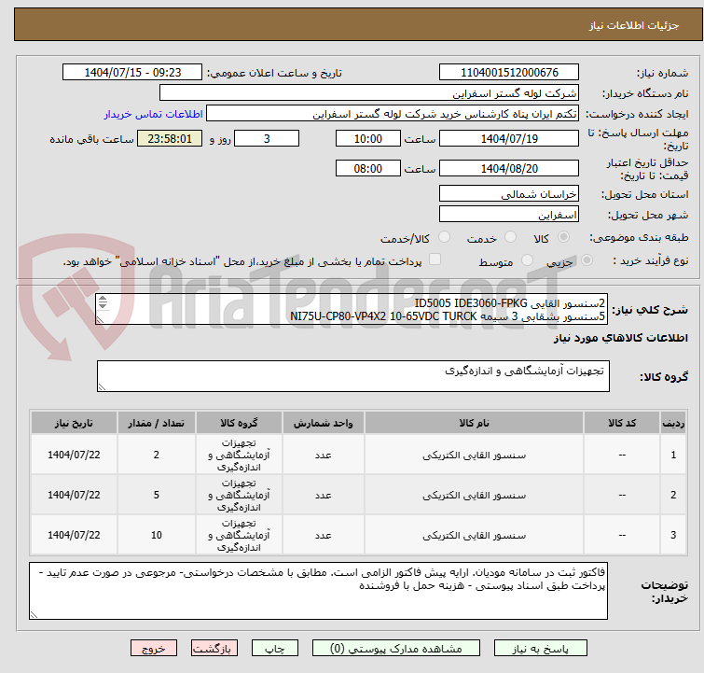This screenshot has height=673, width=704.
Task: Click the announcement date field 1404/07/15 - 09:23
Action: [x=132, y=73]
